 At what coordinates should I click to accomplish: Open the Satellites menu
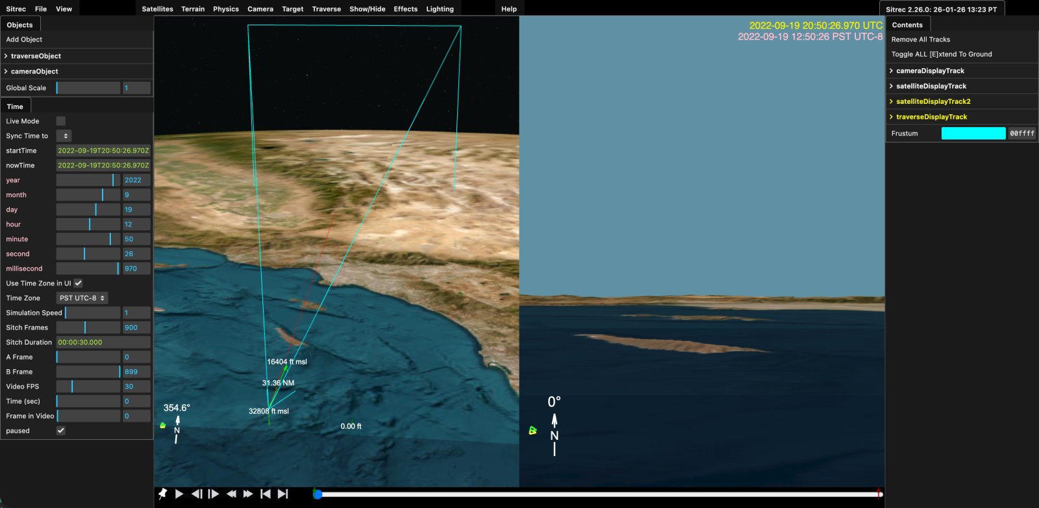(157, 9)
